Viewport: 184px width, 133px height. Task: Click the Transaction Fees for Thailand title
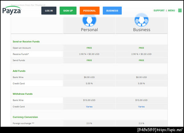(x=28, y=5)
